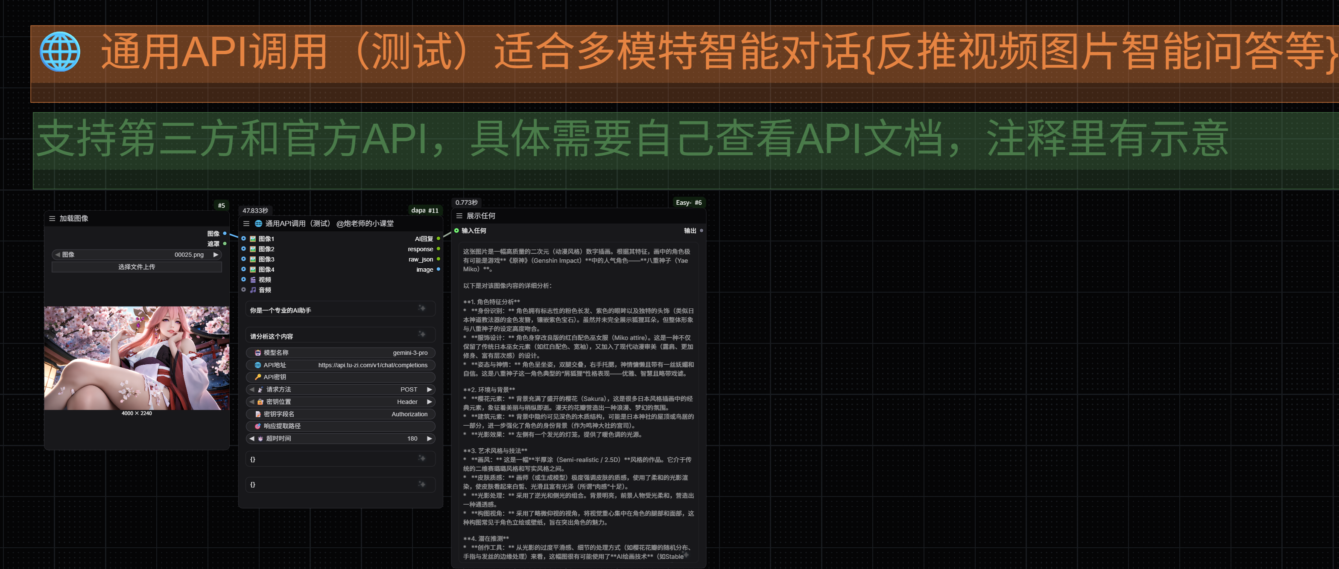Click the globe icon beside API地址
1339x569 pixels.
click(x=258, y=365)
